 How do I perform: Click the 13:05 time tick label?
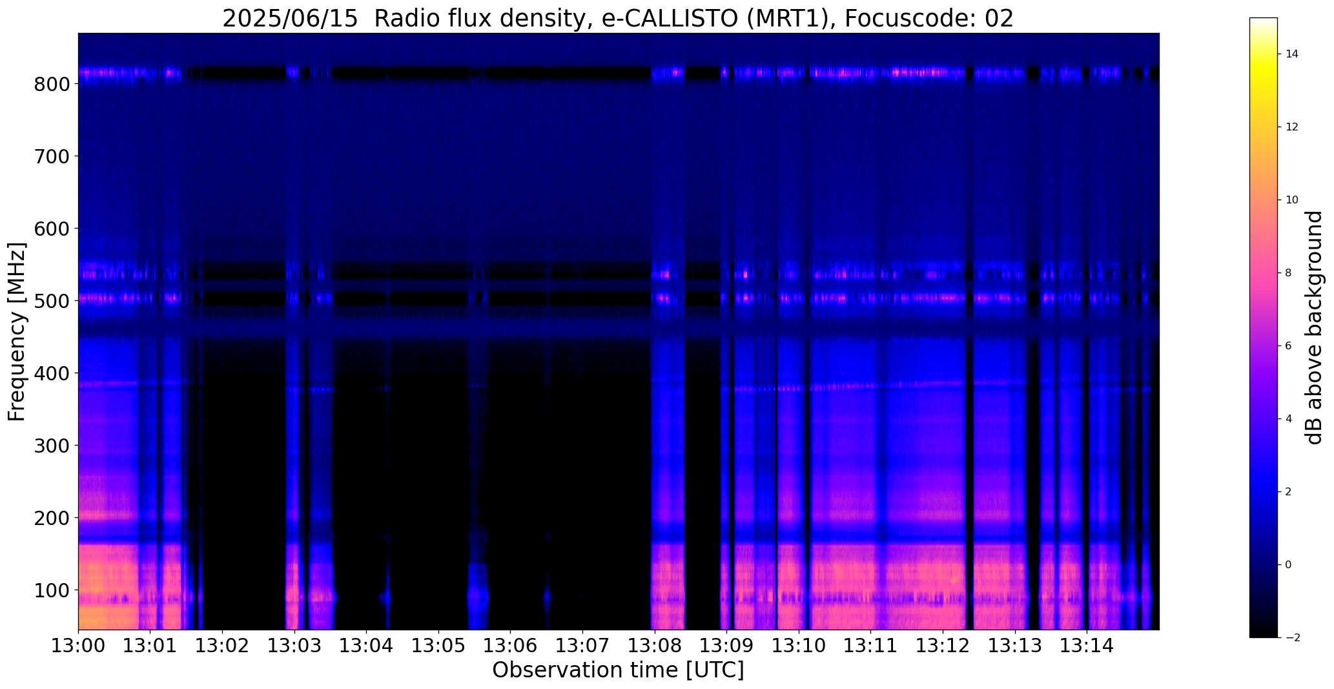pyautogui.click(x=439, y=646)
